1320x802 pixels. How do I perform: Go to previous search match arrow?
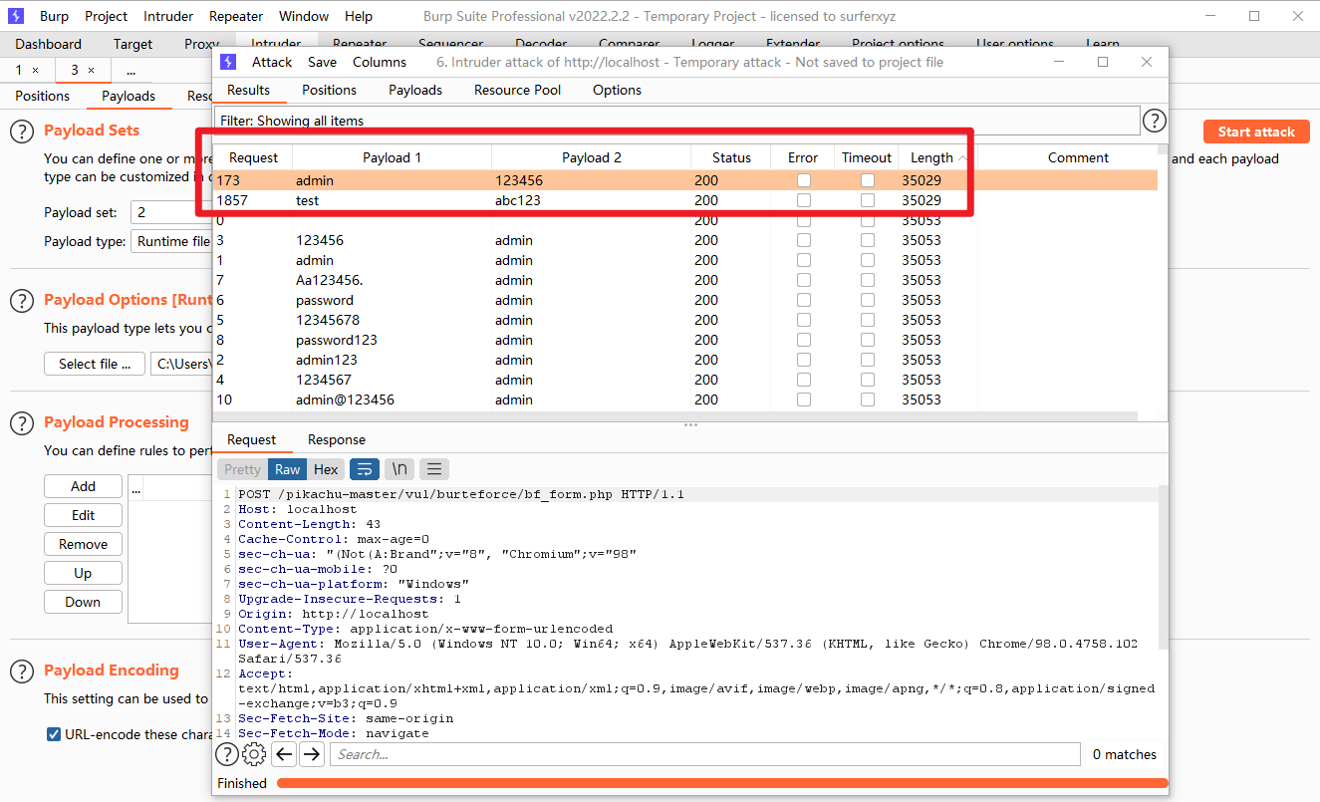[284, 754]
